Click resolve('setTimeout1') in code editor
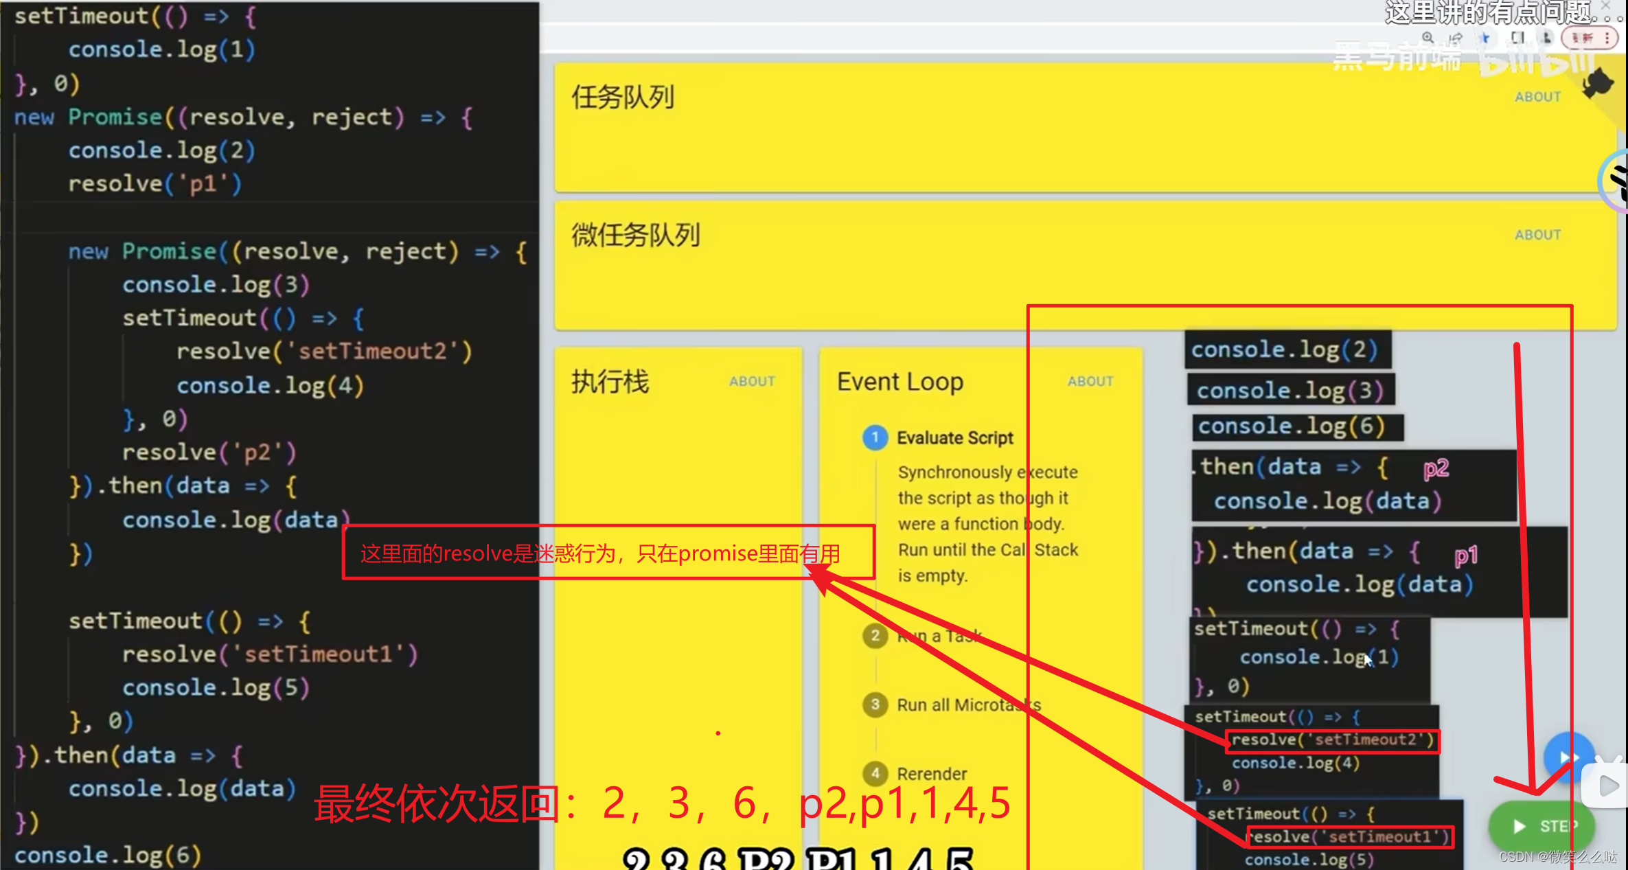Viewport: 1628px width, 870px height. (x=270, y=654)
